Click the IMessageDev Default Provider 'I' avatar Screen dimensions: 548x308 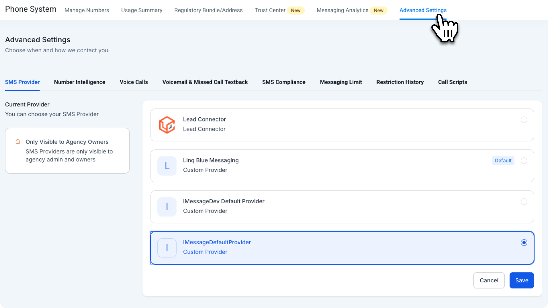click(x=167, y=207)
